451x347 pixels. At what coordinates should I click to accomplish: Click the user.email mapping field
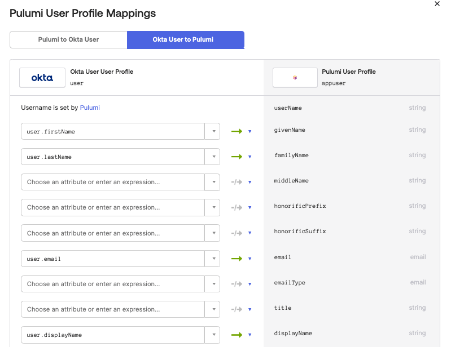point(112,259)
